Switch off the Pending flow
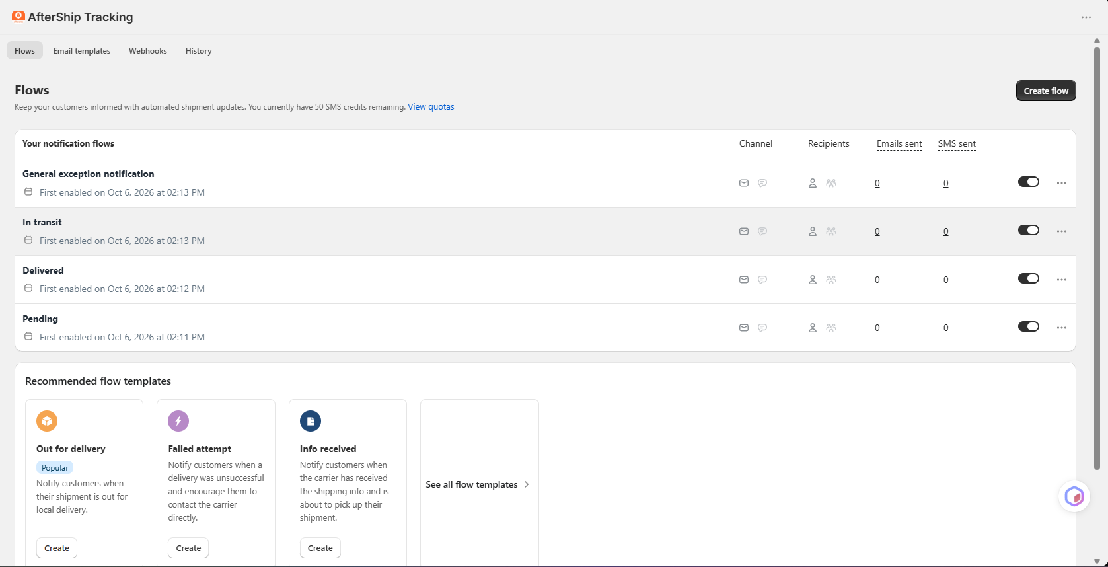Viewport: 1108px width, 567px height. pyautogui.click(x=1029, y=326)
